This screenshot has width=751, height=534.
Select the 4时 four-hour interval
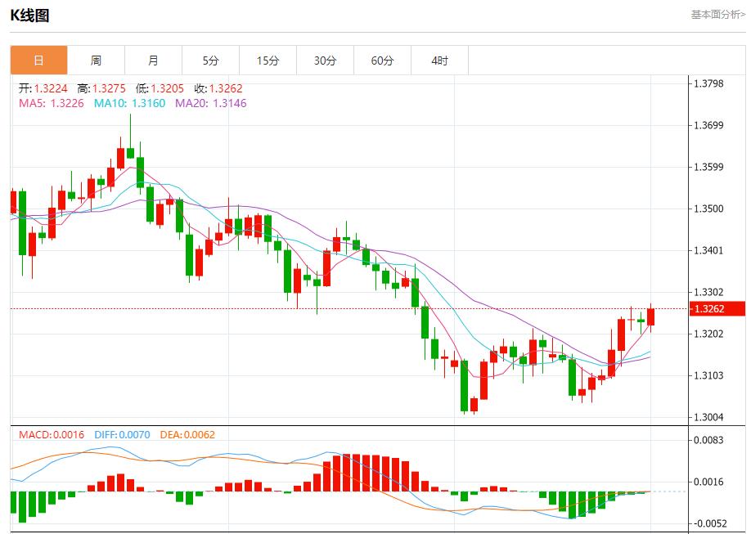(x=438, y=60)
